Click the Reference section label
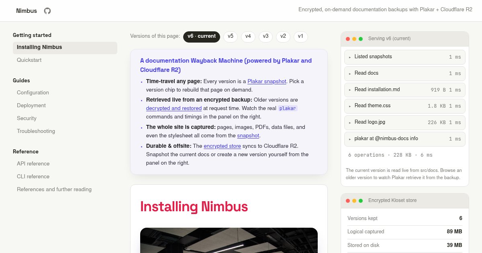 (x=26, y=152)
